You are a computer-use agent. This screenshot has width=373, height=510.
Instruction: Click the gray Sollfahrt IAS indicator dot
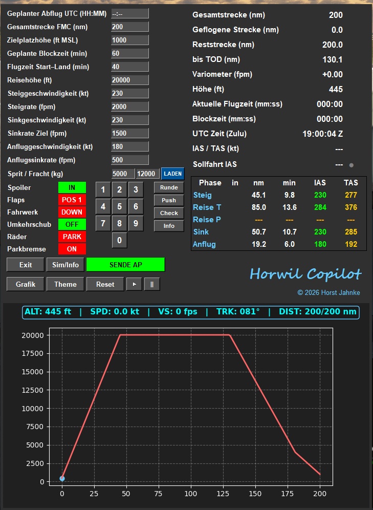(351, 165)
